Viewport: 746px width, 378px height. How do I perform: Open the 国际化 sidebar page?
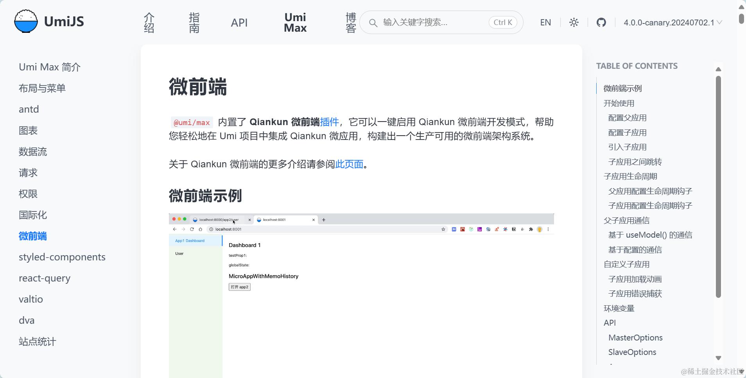click(33, 215)
